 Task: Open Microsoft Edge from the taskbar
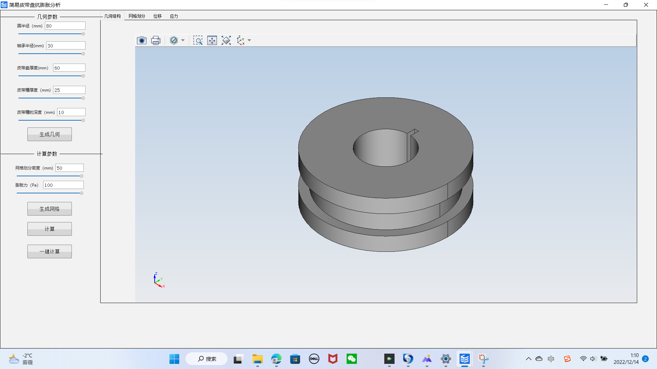point(276,359)
